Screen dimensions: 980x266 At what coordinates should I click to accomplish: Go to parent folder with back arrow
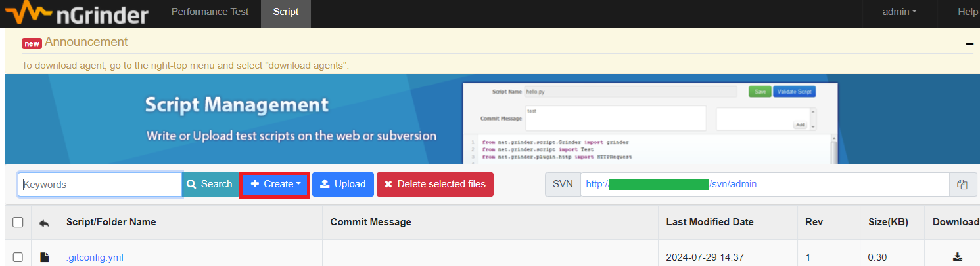[x=44, y=223]
